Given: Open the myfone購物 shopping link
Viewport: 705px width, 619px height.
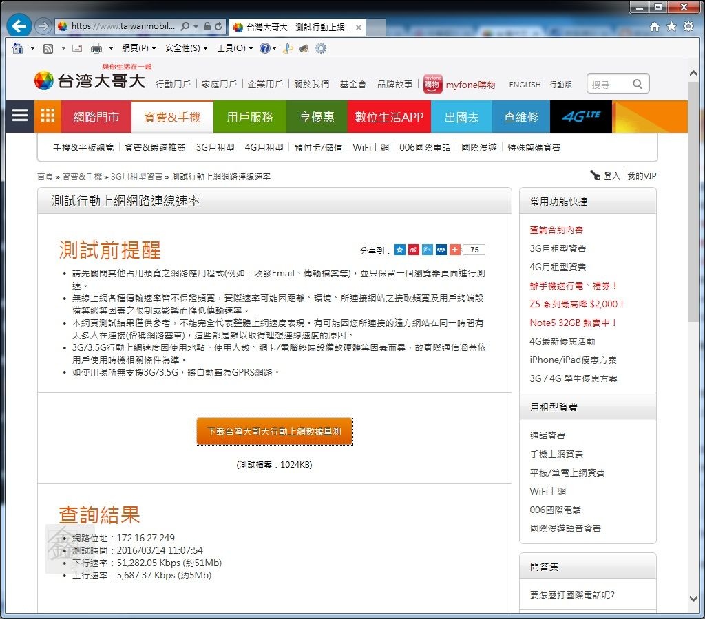Looking at the screenshot, I should tap(459, 85).
